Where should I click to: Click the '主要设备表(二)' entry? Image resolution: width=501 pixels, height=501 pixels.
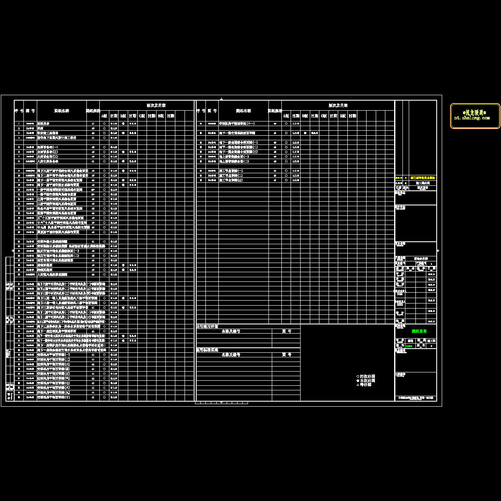pos(48,152)
